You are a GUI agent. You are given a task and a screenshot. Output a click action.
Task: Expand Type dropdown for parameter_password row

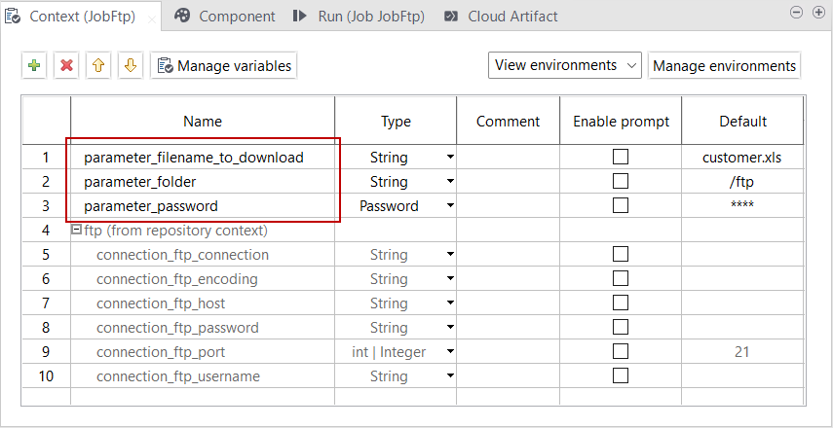(450, 206)
